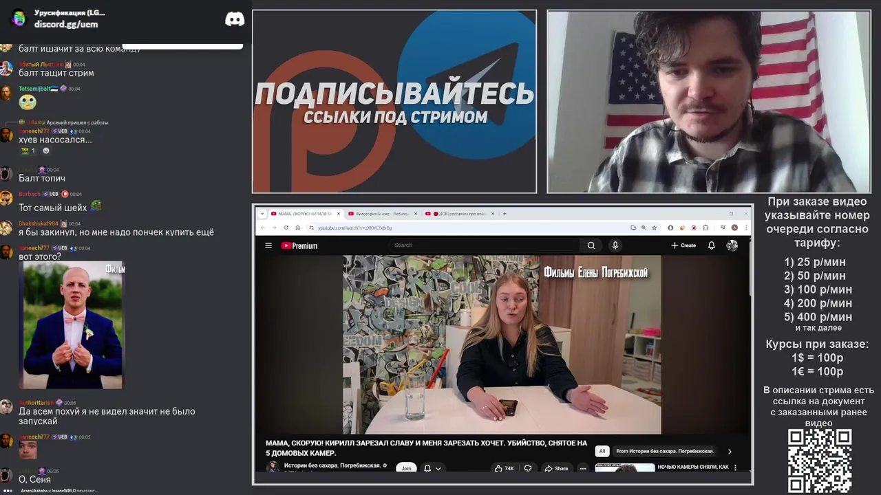Bookmark this page with star icon

(654, 228)
